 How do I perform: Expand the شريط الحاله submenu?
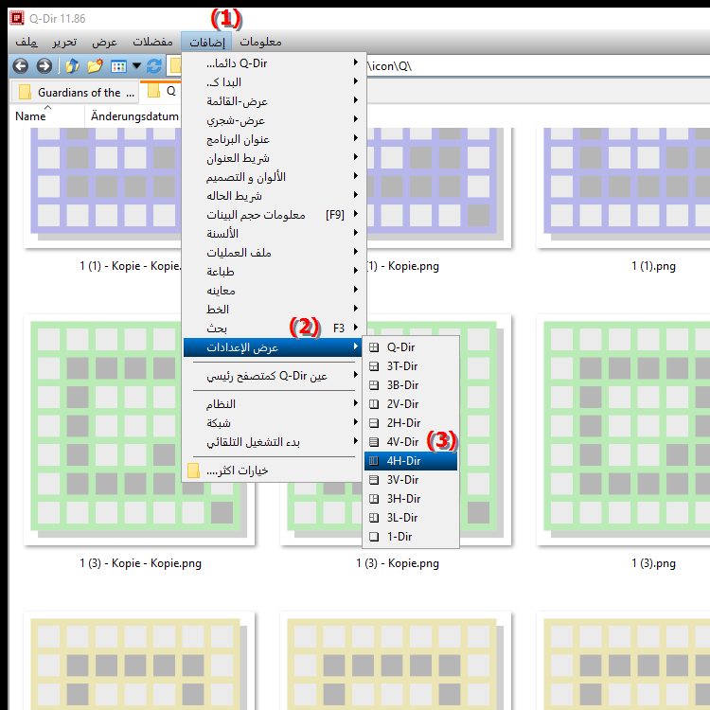[273, 196]
